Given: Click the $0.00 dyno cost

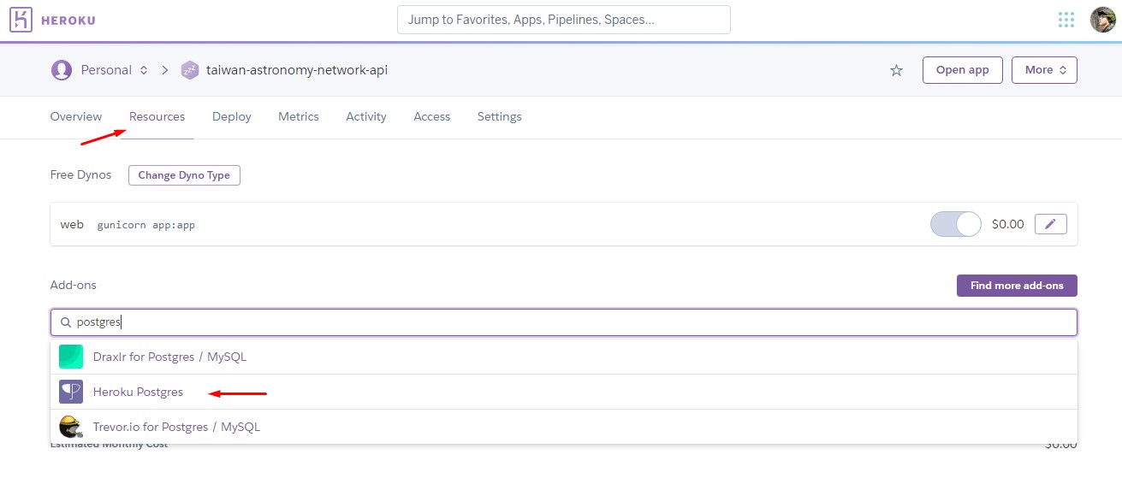Looking at the screenshot, I should coord(1007,224).
